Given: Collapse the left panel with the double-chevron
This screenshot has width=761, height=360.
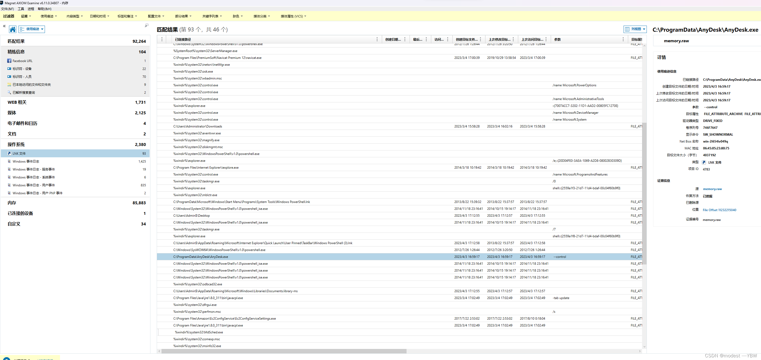Looking at the screenshot, I should 4,26.
